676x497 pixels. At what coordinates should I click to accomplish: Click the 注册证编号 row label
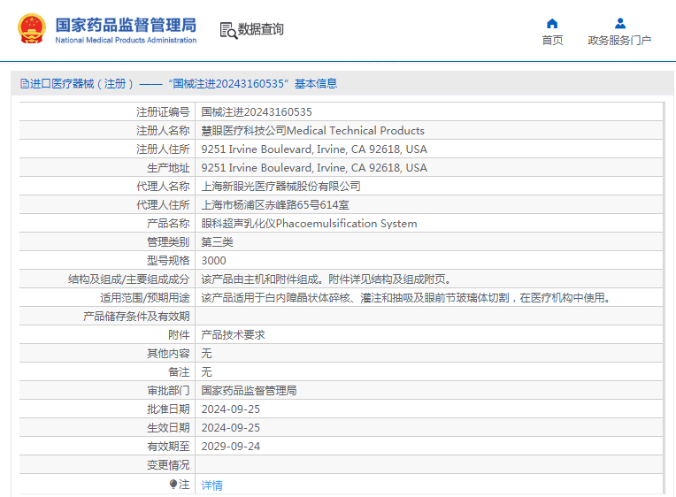point(163,112)
